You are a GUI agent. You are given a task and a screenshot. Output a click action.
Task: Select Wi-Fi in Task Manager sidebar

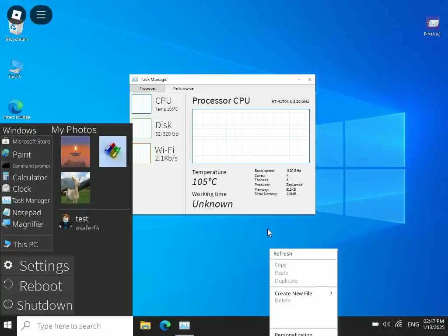click(x=157, y=154)
